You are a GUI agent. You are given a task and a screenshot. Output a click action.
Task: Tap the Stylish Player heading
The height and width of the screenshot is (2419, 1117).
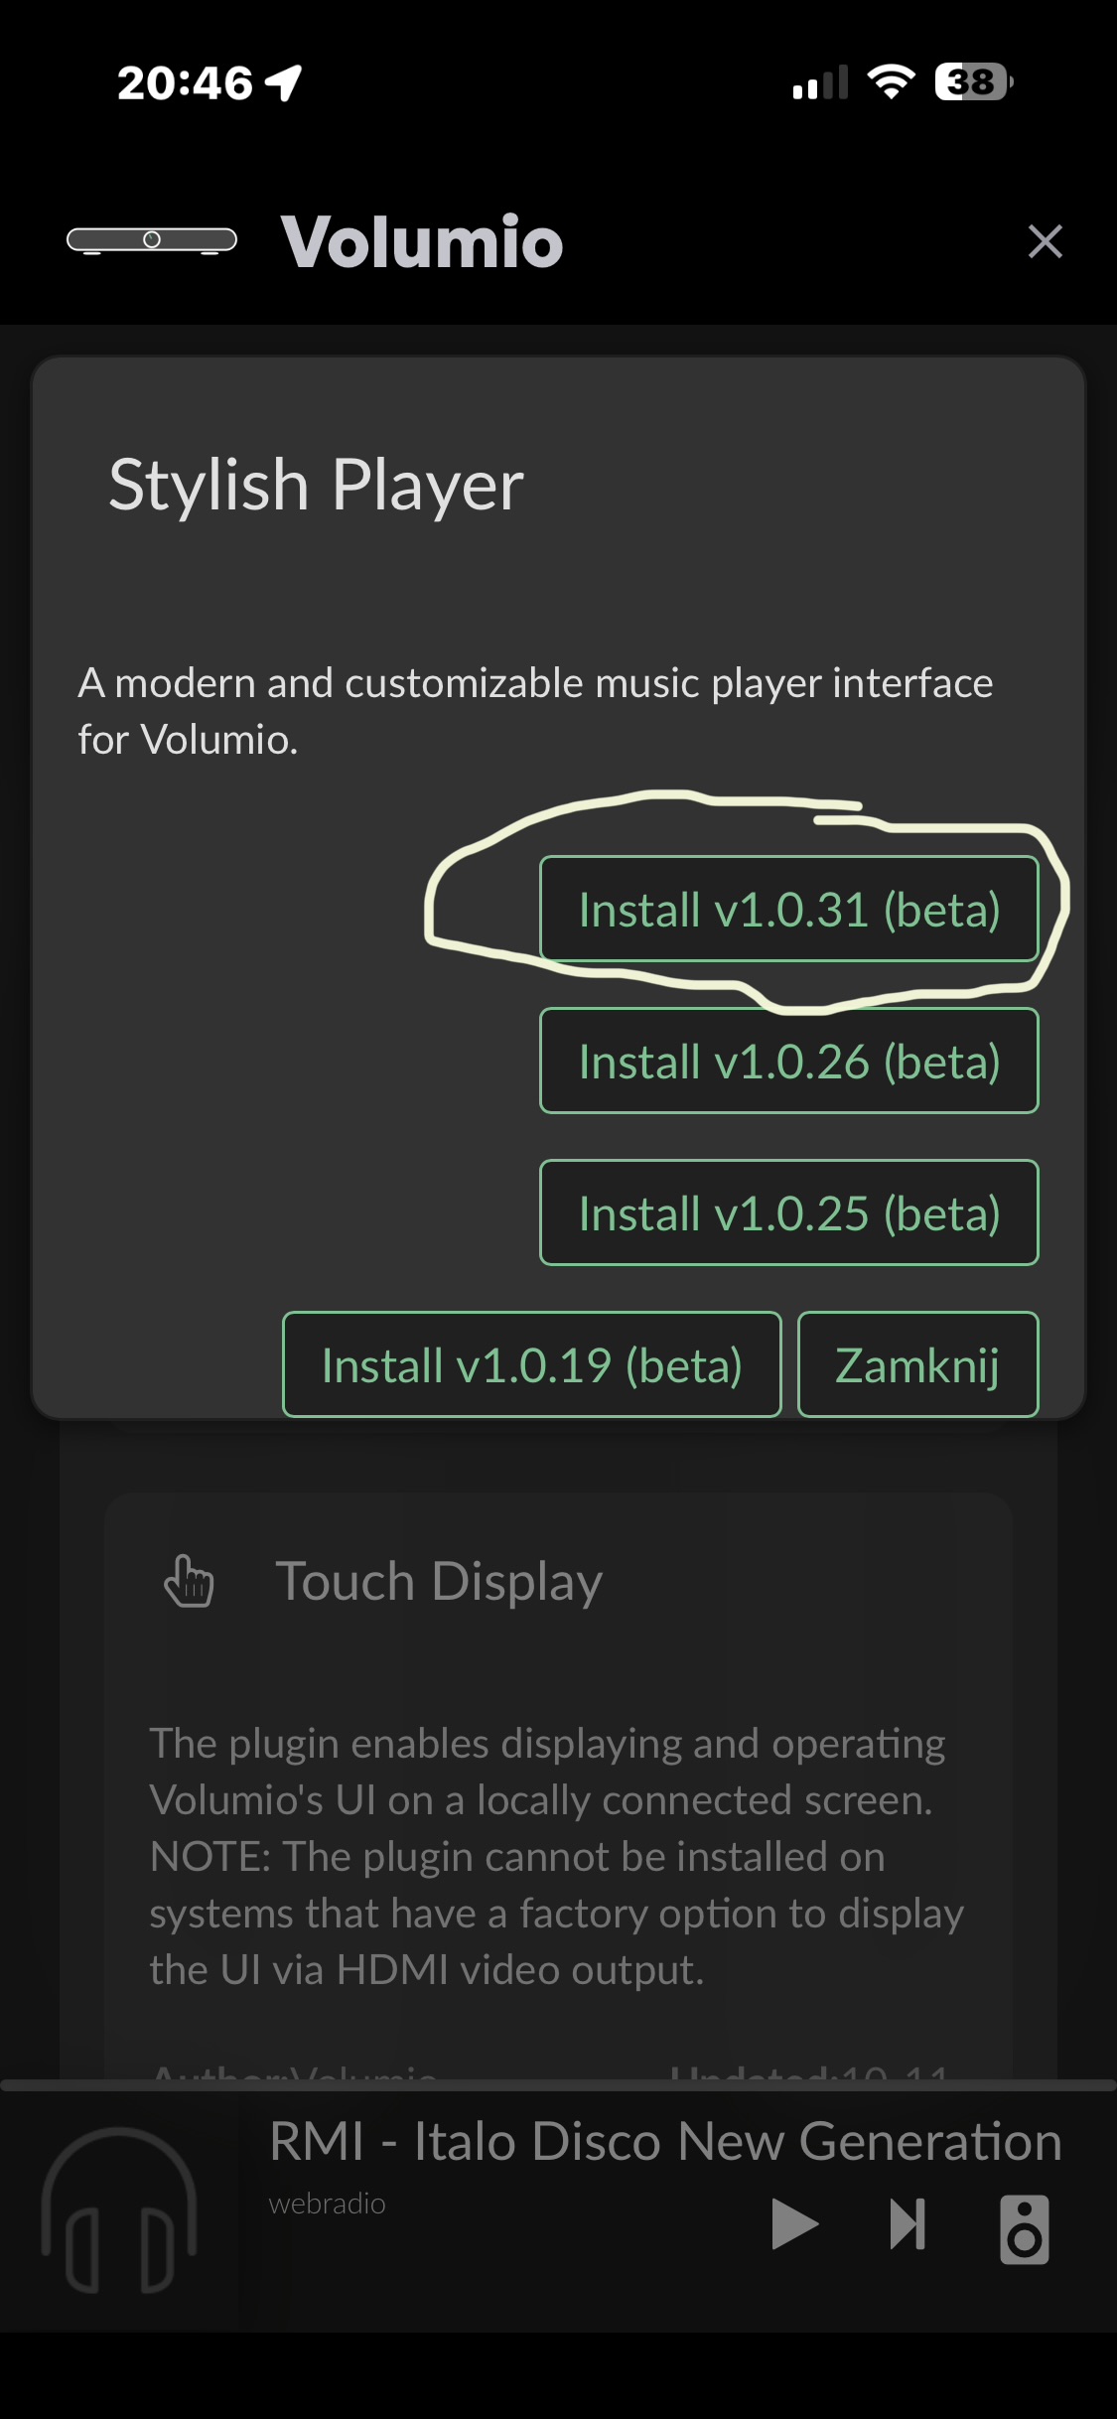[x=316, y=486]
